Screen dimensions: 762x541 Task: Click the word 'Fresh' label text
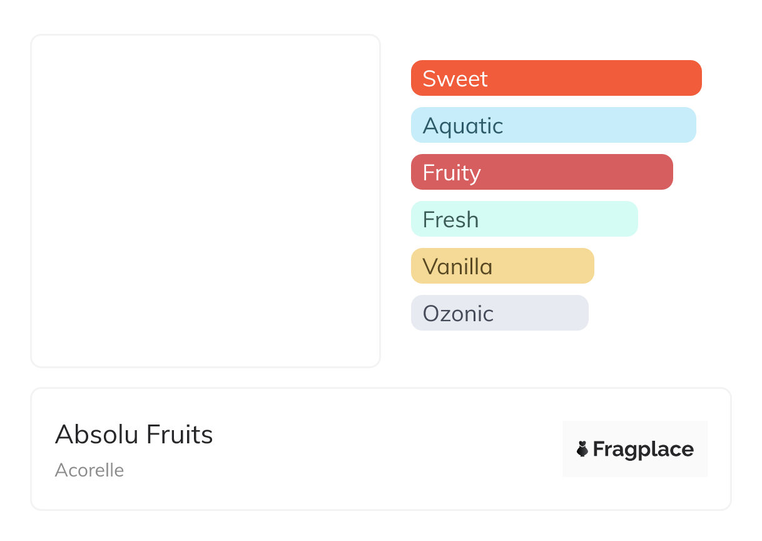[x=450, y=220]
